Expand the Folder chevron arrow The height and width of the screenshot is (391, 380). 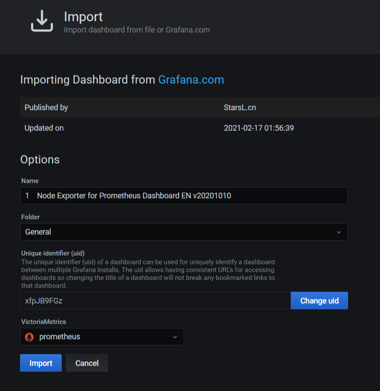[339, 232]
